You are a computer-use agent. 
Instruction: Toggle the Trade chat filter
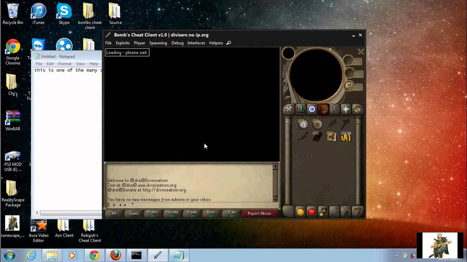[x=192, y=214]
